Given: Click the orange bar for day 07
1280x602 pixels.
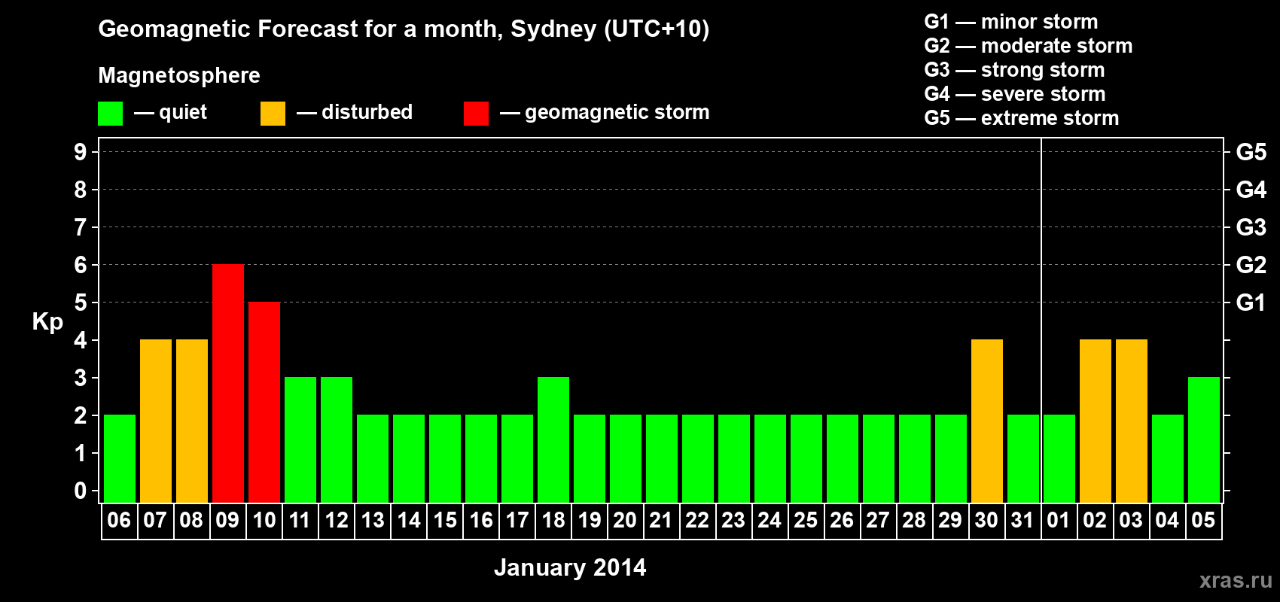Looking at the screenshot, I should tap(156, 421).
